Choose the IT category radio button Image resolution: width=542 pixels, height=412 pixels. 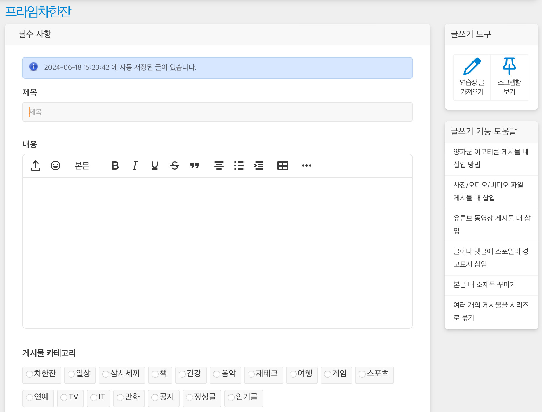click(94, 397)
